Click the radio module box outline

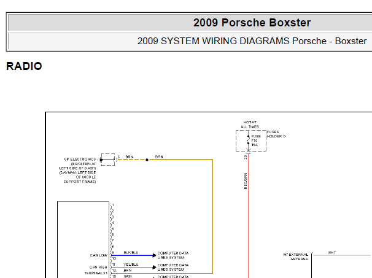tap(83, 239)
